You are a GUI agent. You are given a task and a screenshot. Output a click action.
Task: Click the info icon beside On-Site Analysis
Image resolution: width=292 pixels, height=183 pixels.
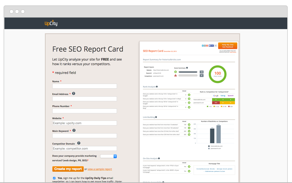coord(159,158)
